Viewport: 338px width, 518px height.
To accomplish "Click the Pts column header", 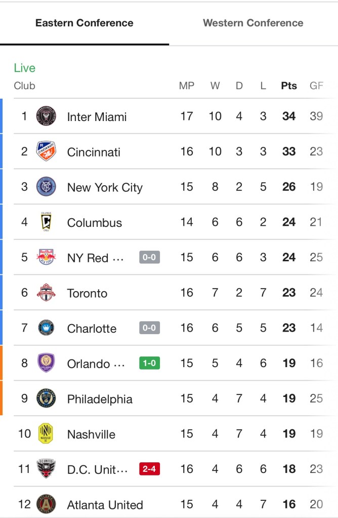I will (x=289, y=86).
